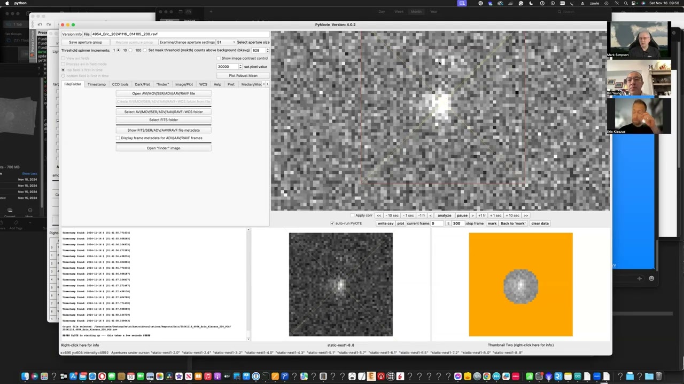
Task: Open the Help tab
Action: (217, 84)
